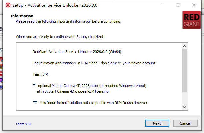The image size is (204, 133).
Task: Close the Setup window with X
Action: point(194,5)
